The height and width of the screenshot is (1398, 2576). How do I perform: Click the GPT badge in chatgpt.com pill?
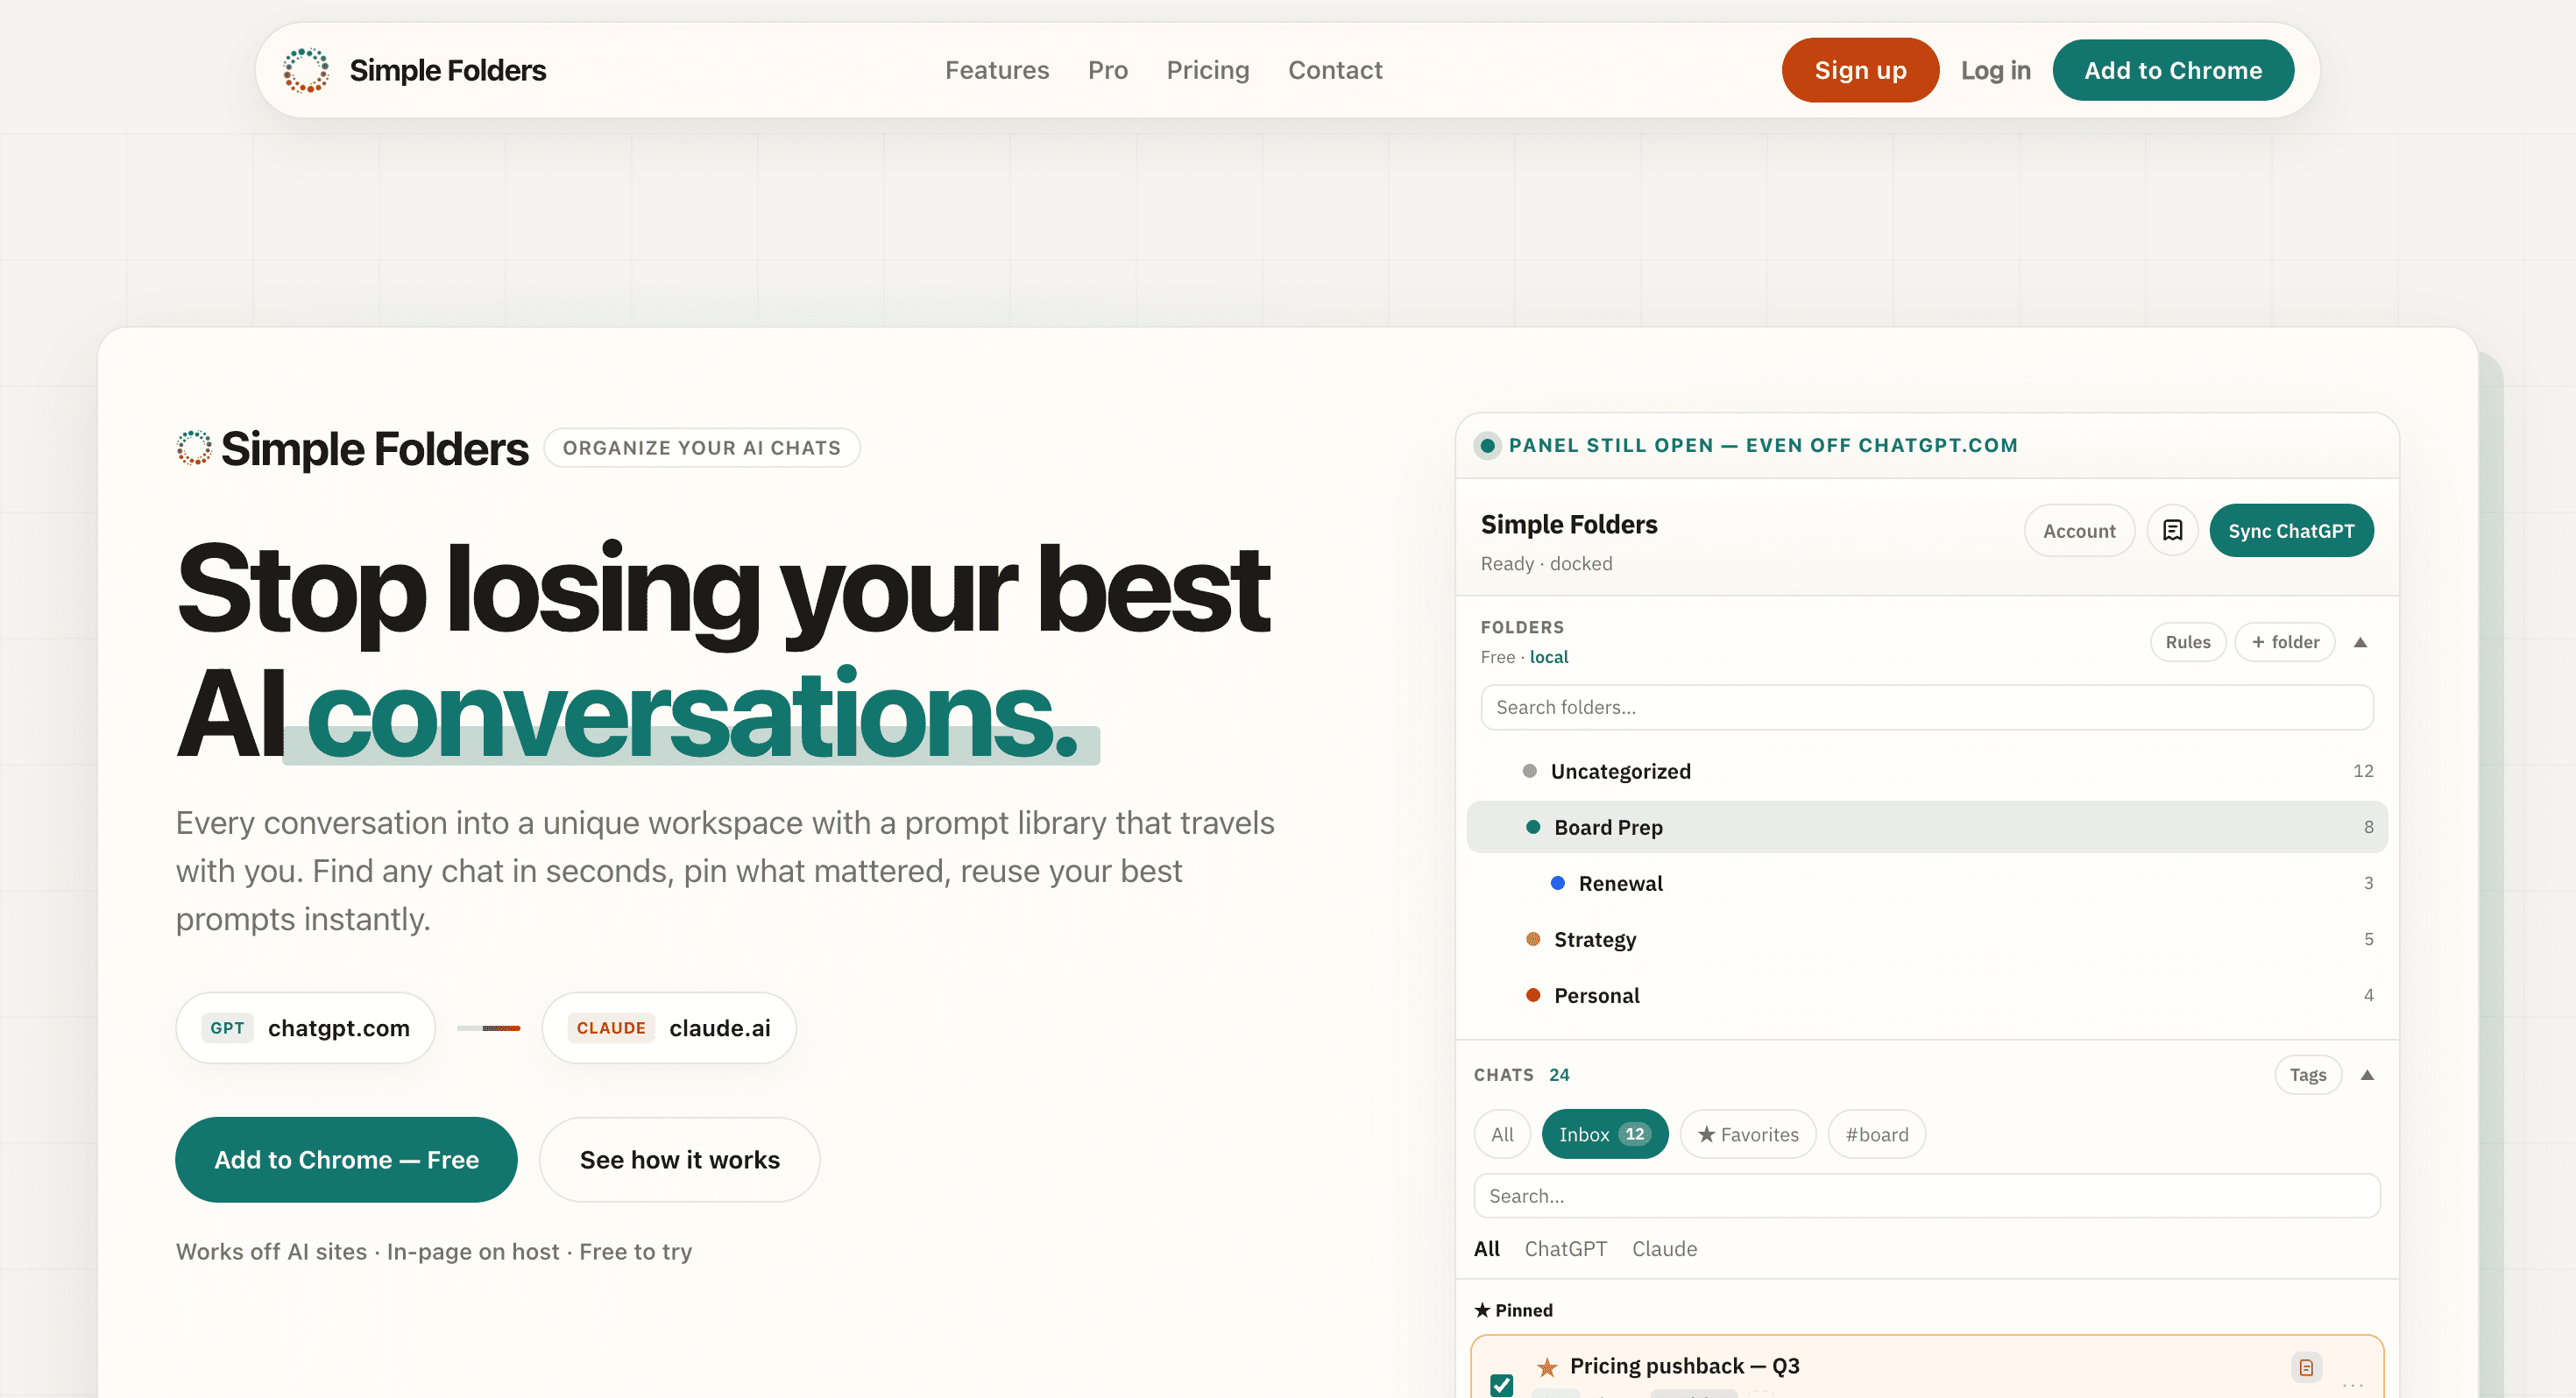click(227, 1028)
